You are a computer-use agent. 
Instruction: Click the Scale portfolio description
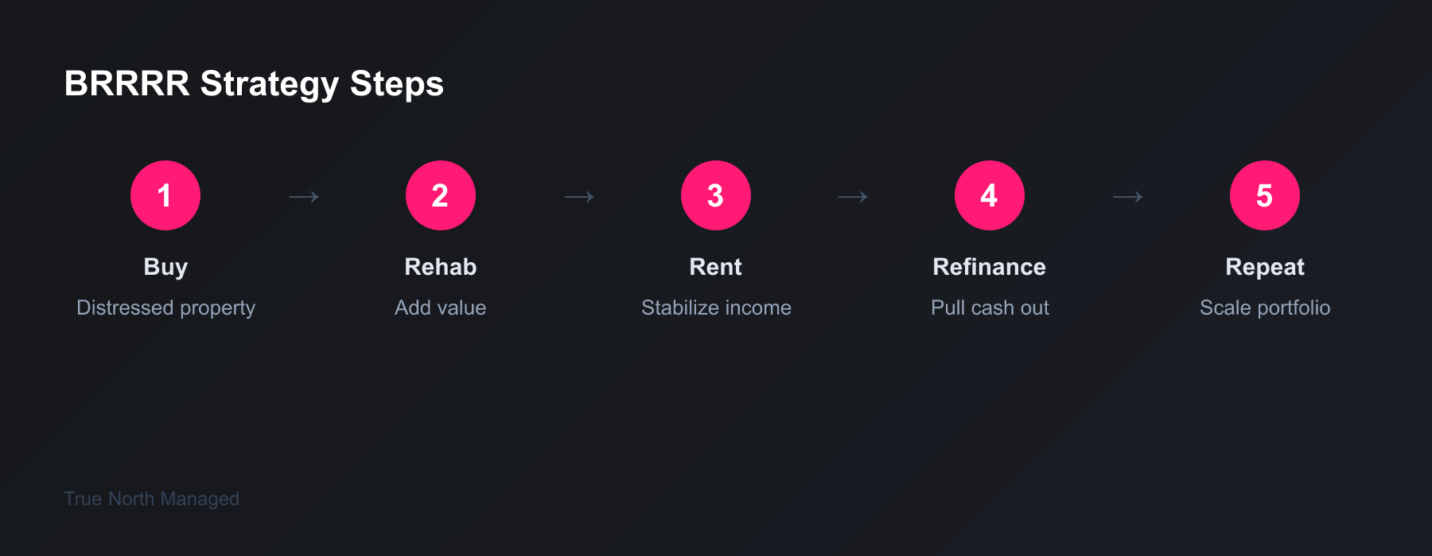[1265, 308]
